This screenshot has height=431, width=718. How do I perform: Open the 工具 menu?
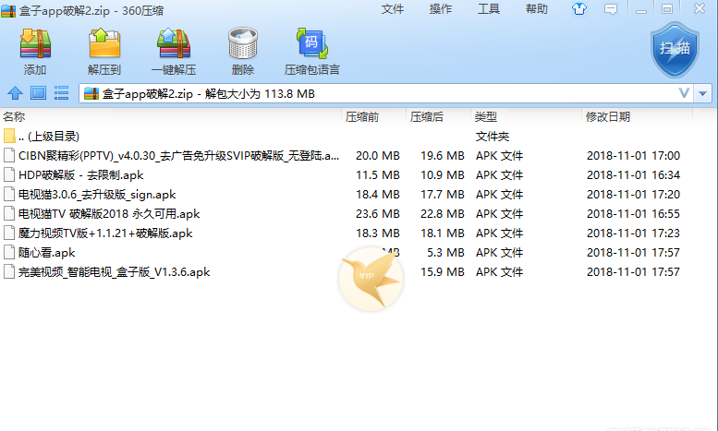click(489, 9)
